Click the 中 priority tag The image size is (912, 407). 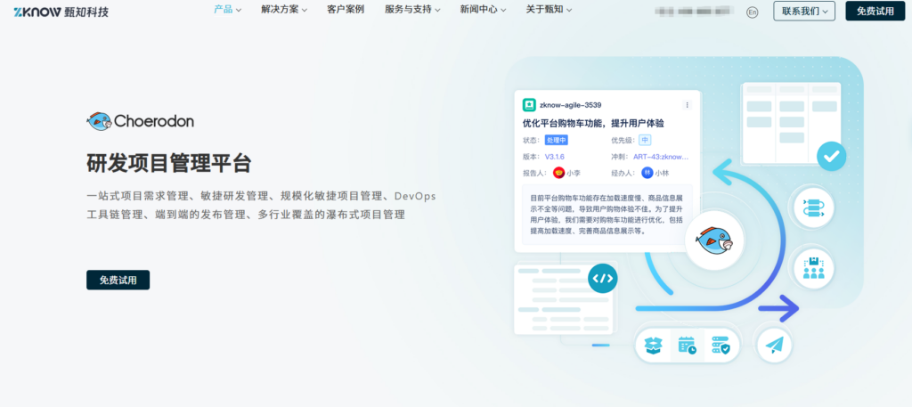645,140
